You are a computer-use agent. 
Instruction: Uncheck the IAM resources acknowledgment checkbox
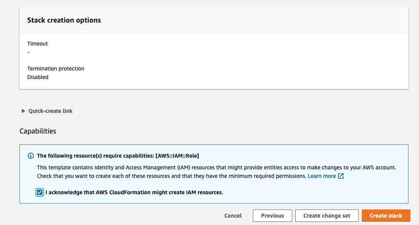point(39,192)
